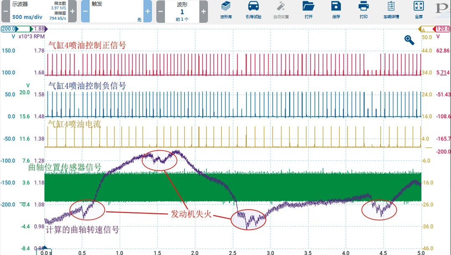Decrease the timebase with minus button
Screen dimensions: 451x255
(x=6, y=11)
